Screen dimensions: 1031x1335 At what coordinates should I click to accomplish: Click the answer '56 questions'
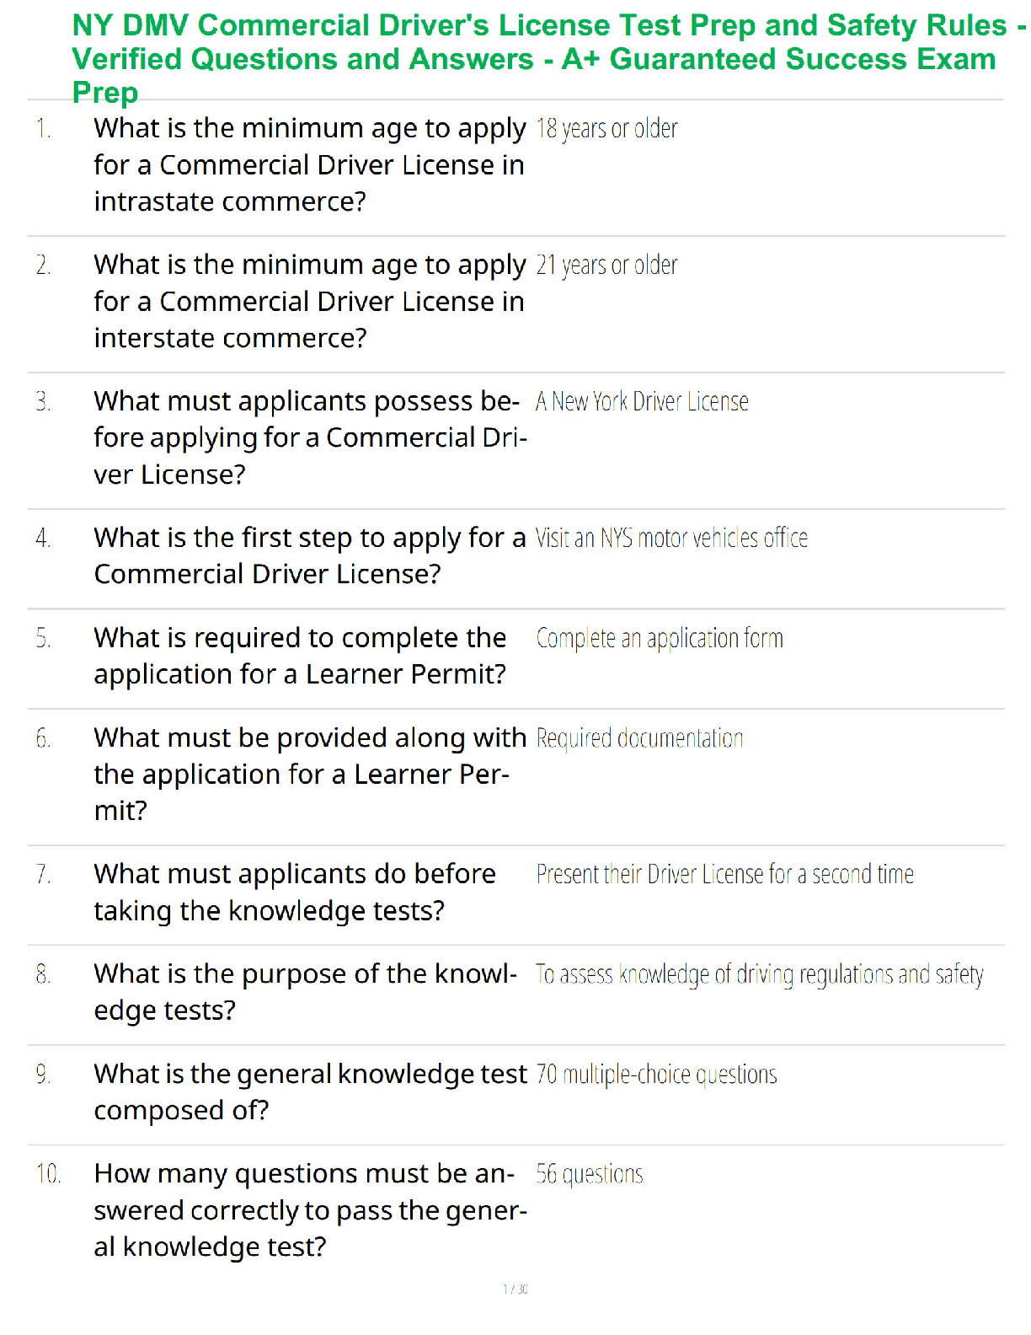(x=590, y=1175)
